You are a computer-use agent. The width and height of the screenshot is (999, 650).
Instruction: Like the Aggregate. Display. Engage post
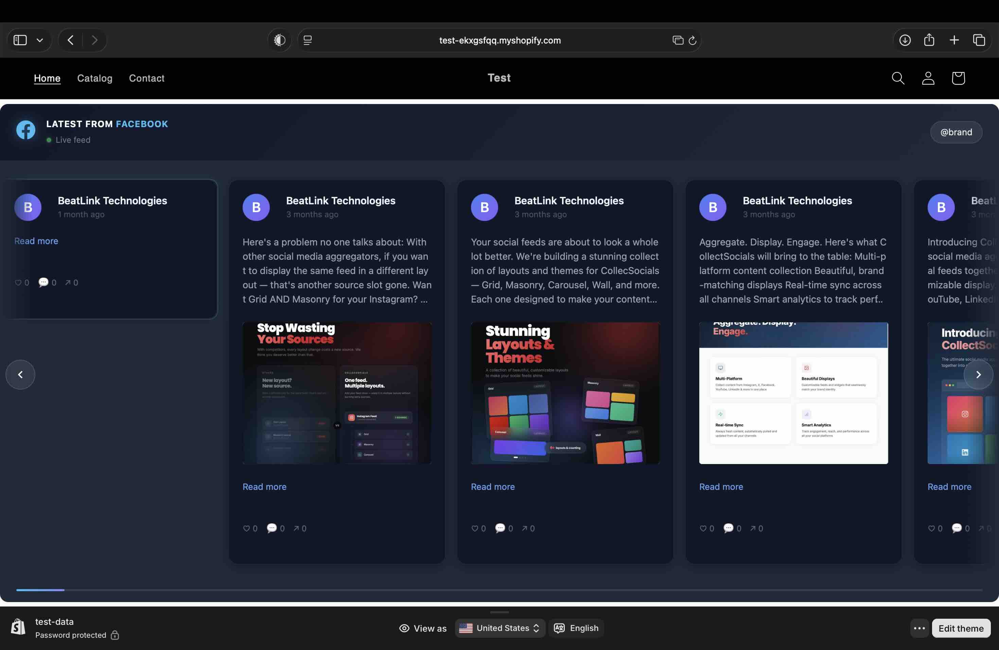[x=703, y=528]
